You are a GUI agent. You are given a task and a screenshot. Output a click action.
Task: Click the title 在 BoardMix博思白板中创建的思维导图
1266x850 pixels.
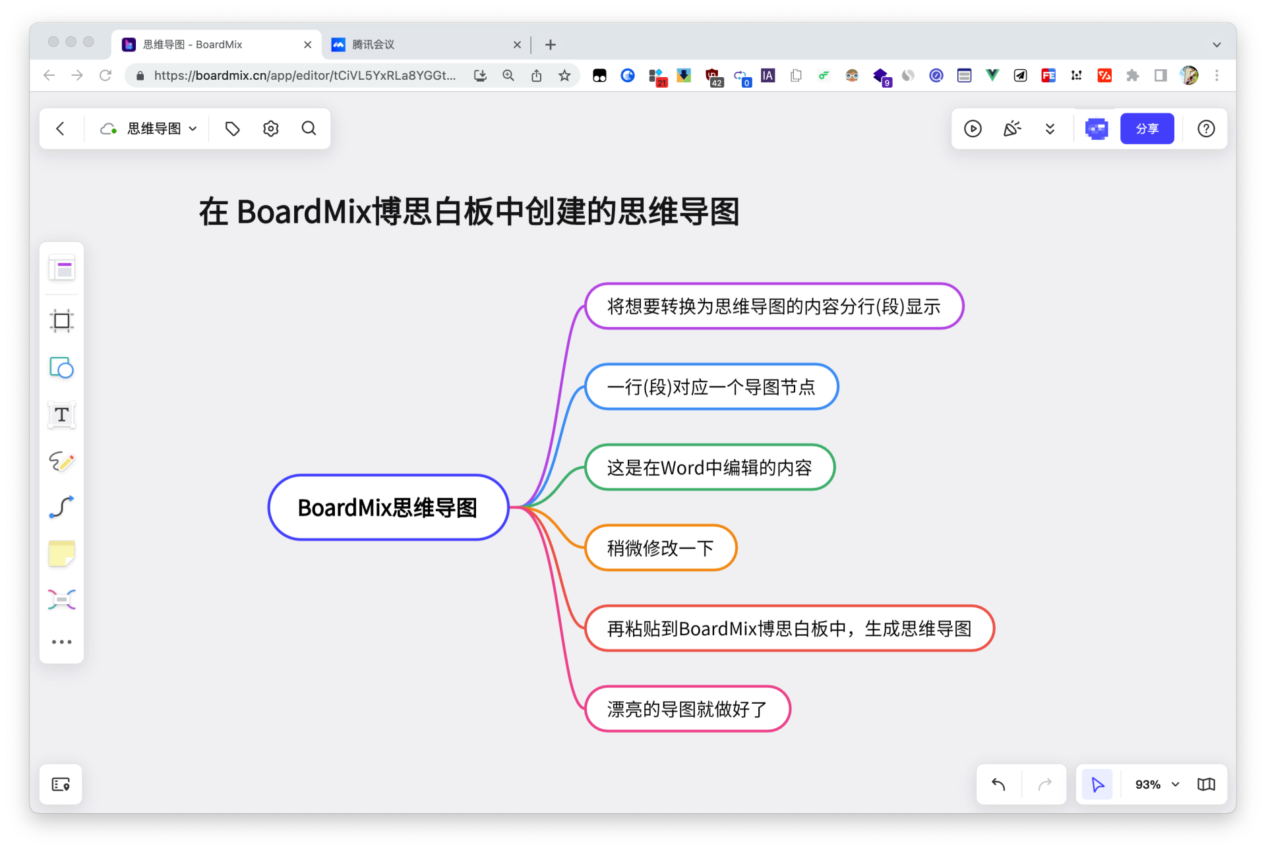coord(469,212)
